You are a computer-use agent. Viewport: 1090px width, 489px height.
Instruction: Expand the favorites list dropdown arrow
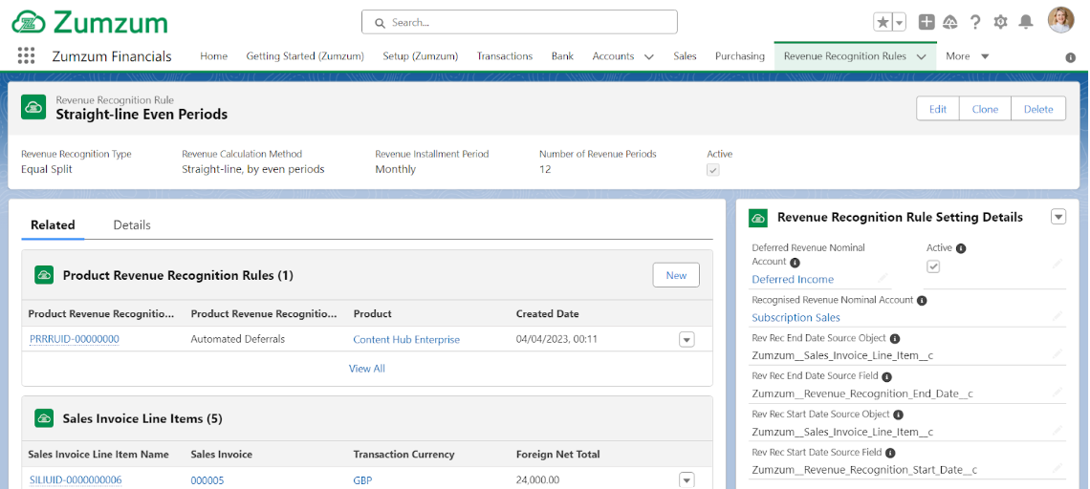point(900,22)
